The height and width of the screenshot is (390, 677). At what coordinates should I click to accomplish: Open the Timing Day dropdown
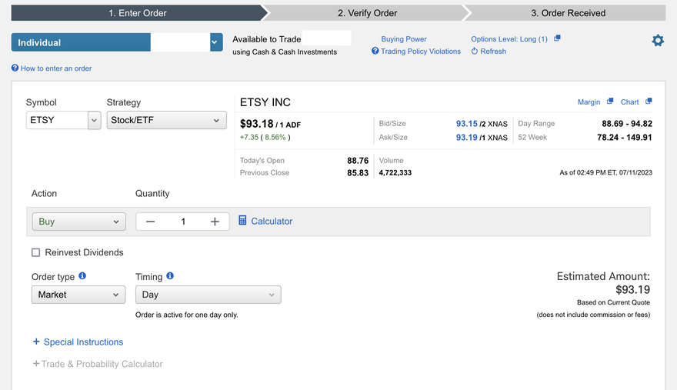pos(208,295)
